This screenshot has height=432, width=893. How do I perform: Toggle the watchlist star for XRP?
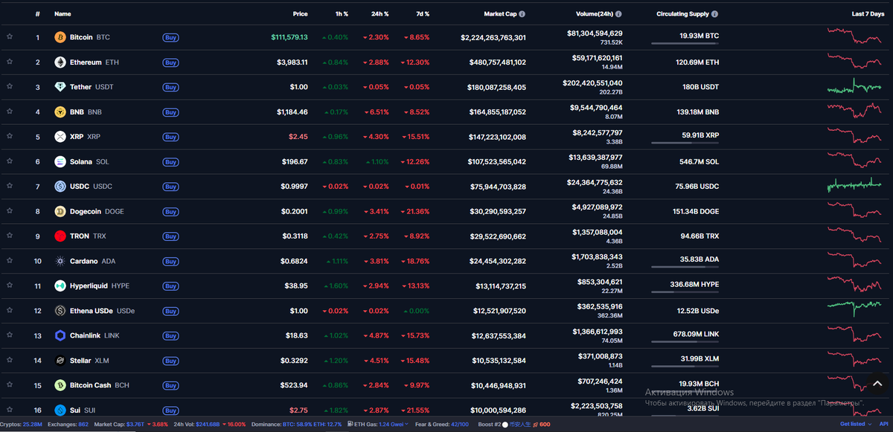10,136
